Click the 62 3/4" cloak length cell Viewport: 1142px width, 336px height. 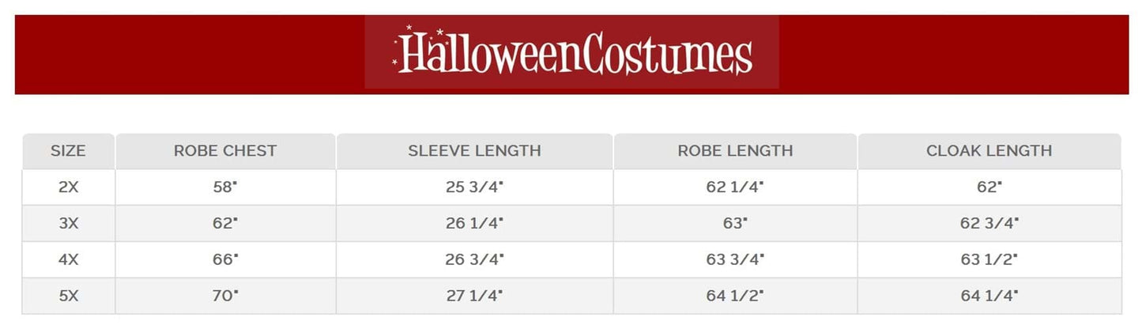pos(989,224)
